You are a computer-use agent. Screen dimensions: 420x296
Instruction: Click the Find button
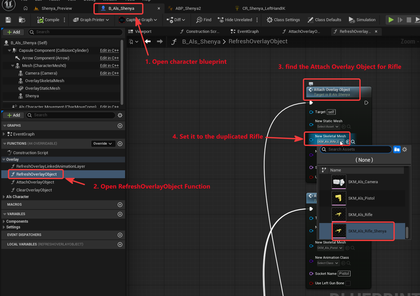coord(204,20)
